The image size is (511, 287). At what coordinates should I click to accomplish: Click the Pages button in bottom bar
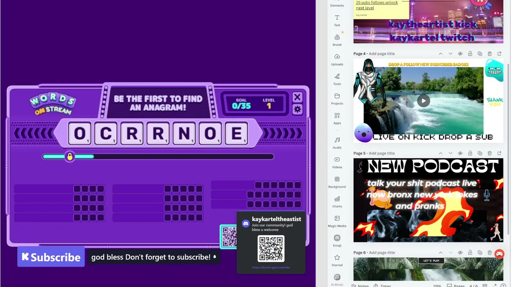[x=456, y=285]
